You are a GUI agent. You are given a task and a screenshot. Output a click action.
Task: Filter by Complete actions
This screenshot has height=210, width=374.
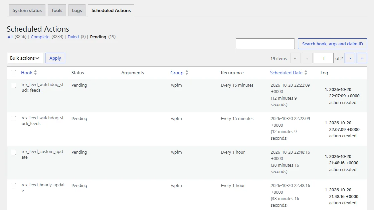click(40, 37)
